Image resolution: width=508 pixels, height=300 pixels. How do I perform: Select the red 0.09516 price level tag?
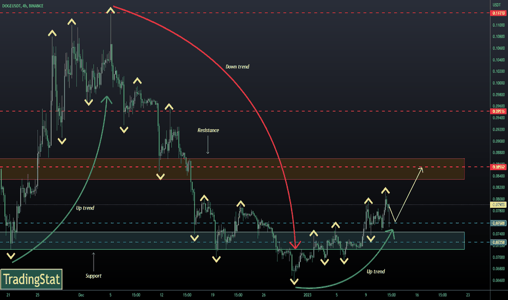(x=499, y=111)
